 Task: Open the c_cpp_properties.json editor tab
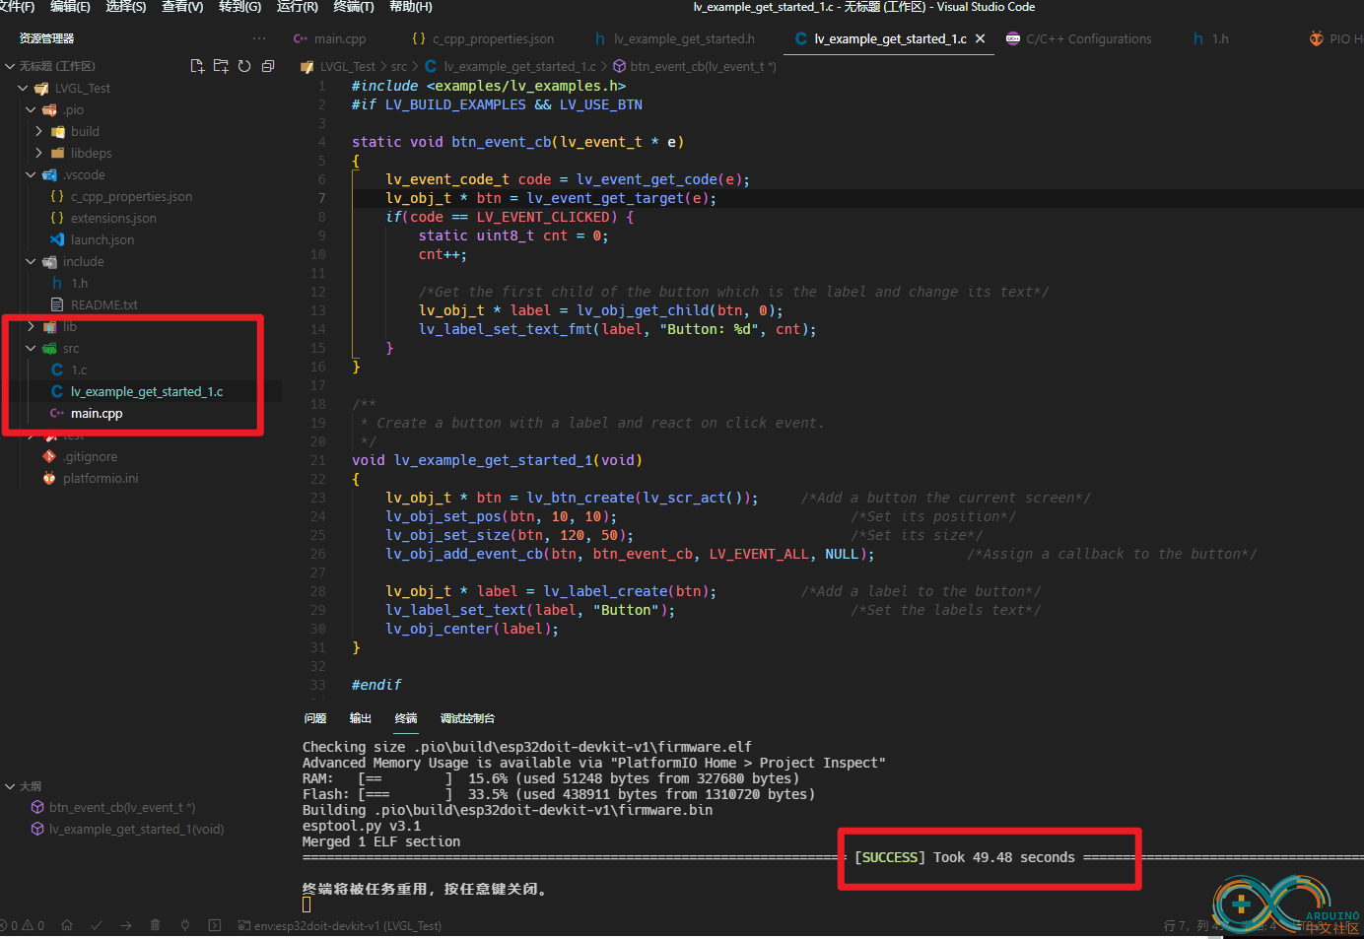(x=484, y=38)
